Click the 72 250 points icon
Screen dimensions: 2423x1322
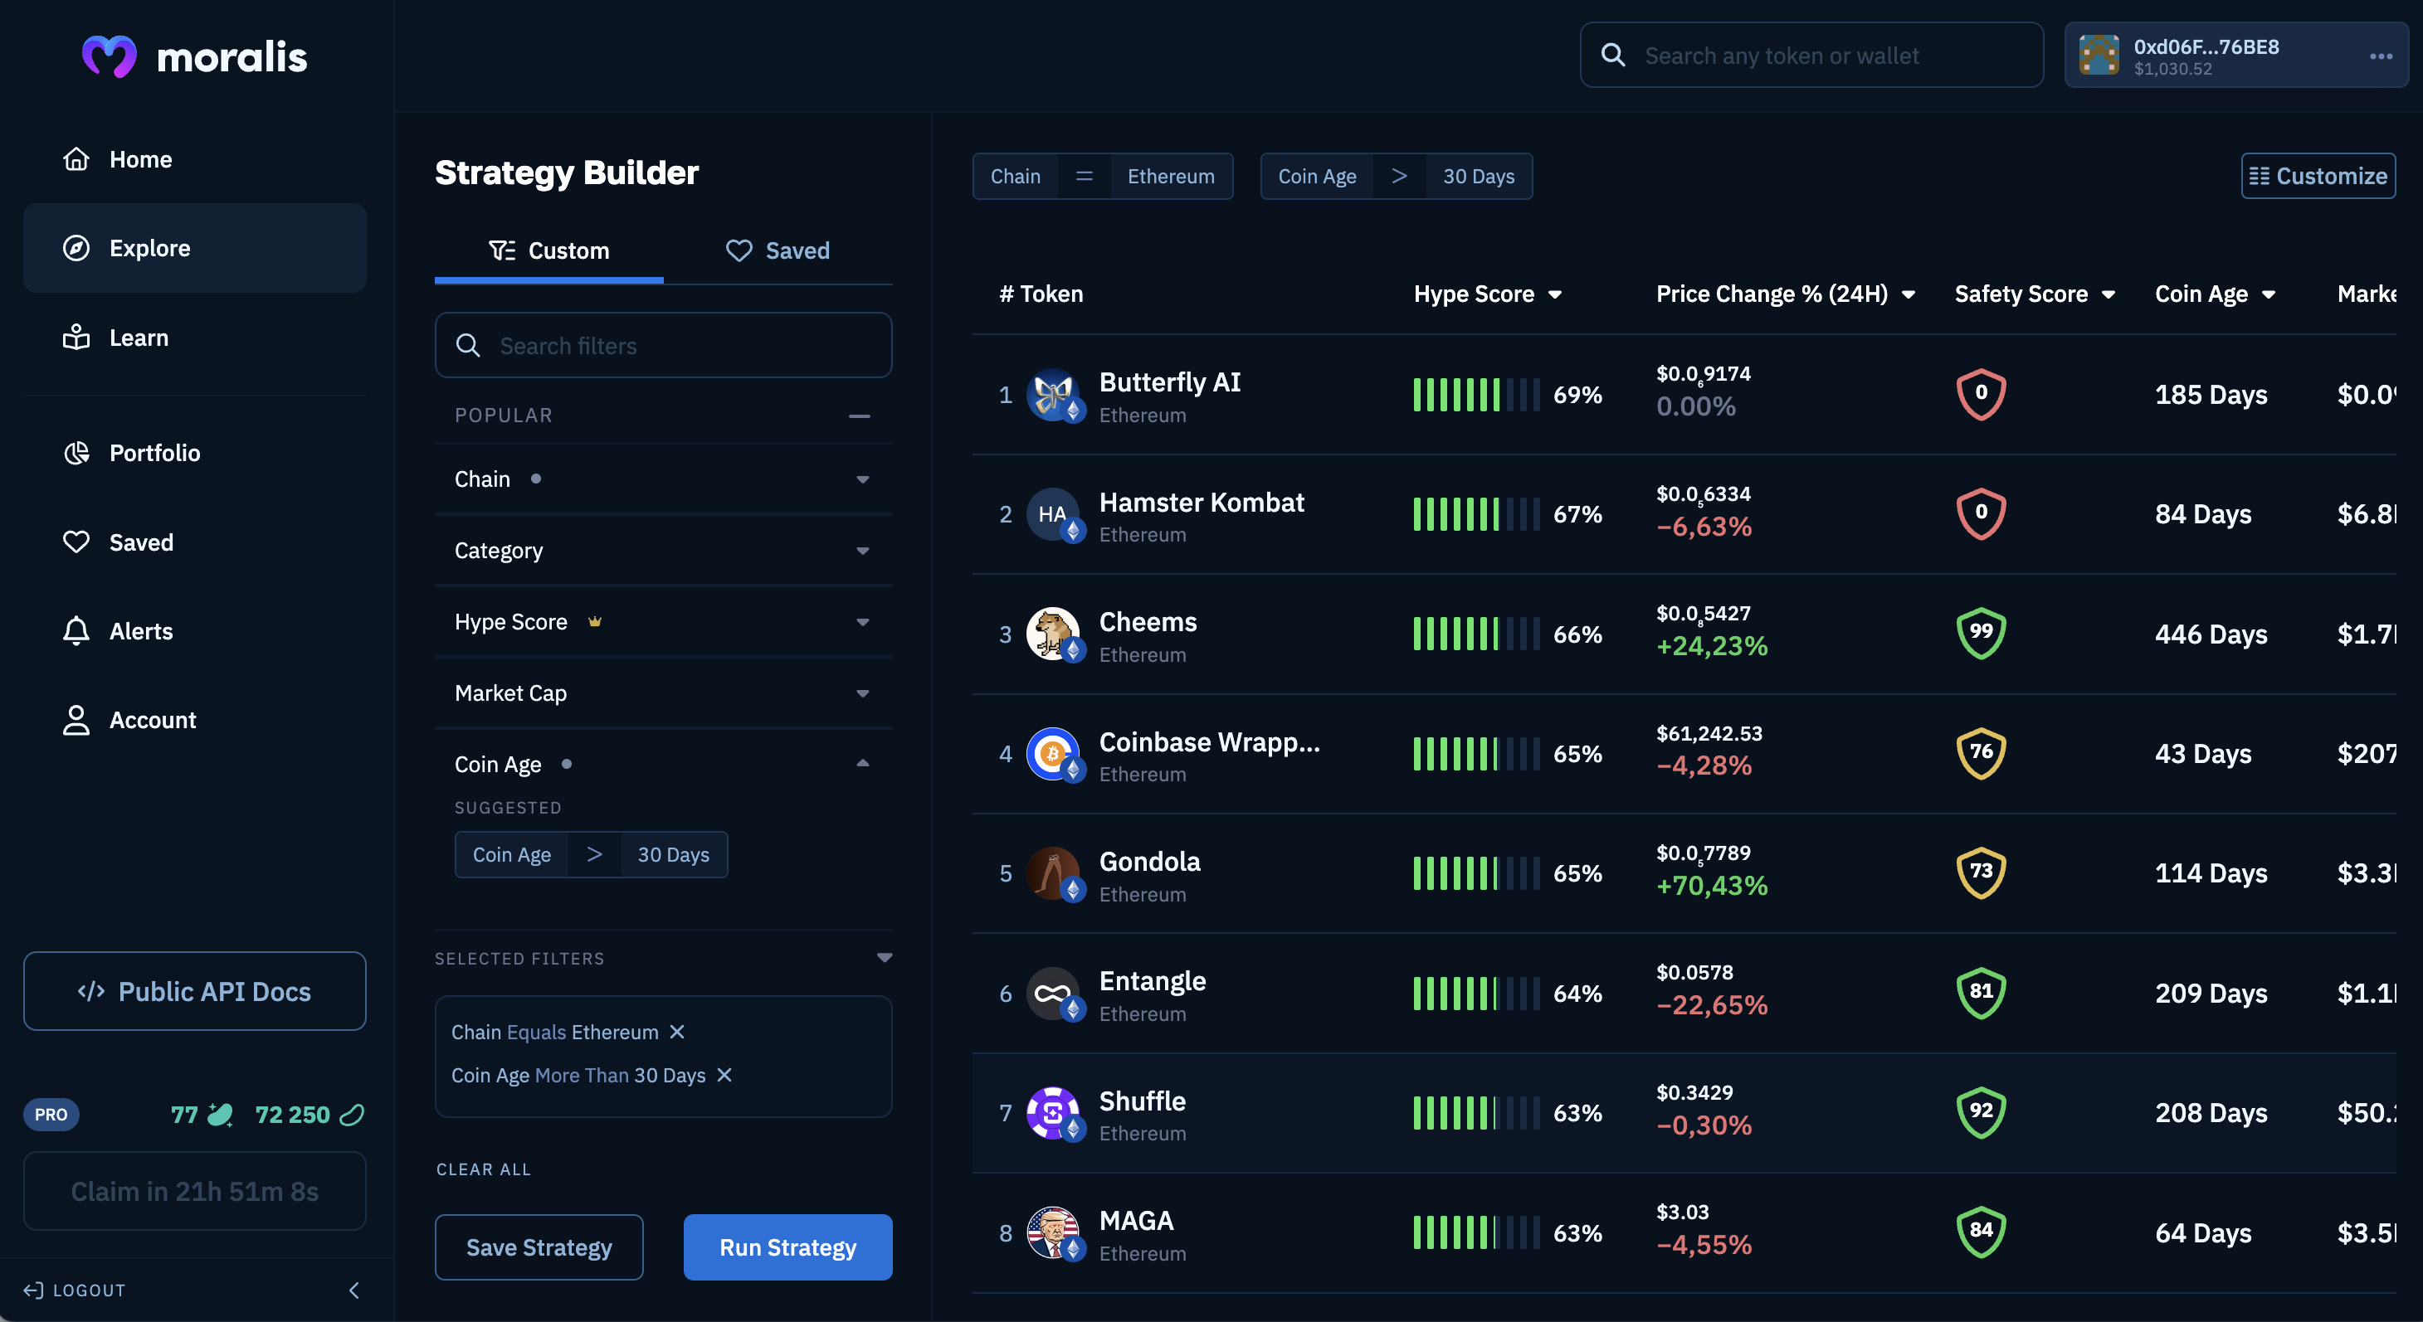[x=352, y=1114]
